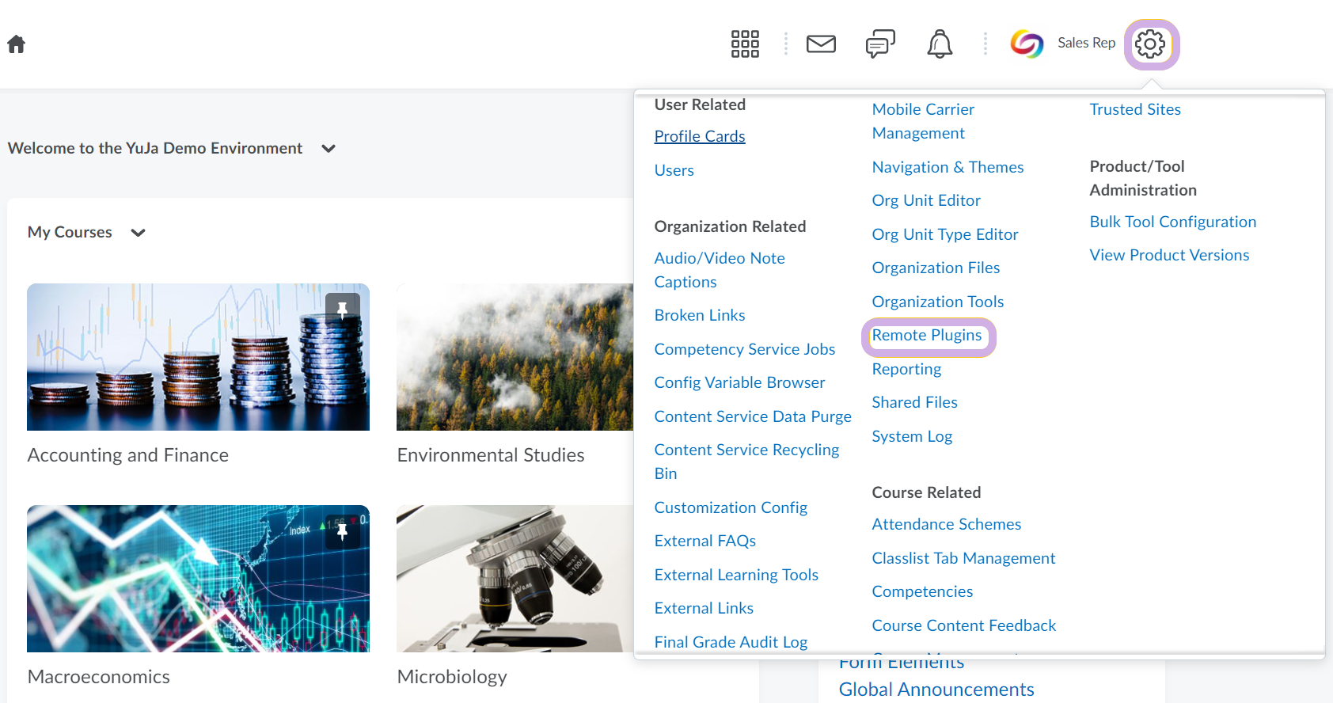Open Attendance Schemes
Image resolution: width=1333 pixels, height=703 pixels.
pyautogui.click(x=947, y=524)
